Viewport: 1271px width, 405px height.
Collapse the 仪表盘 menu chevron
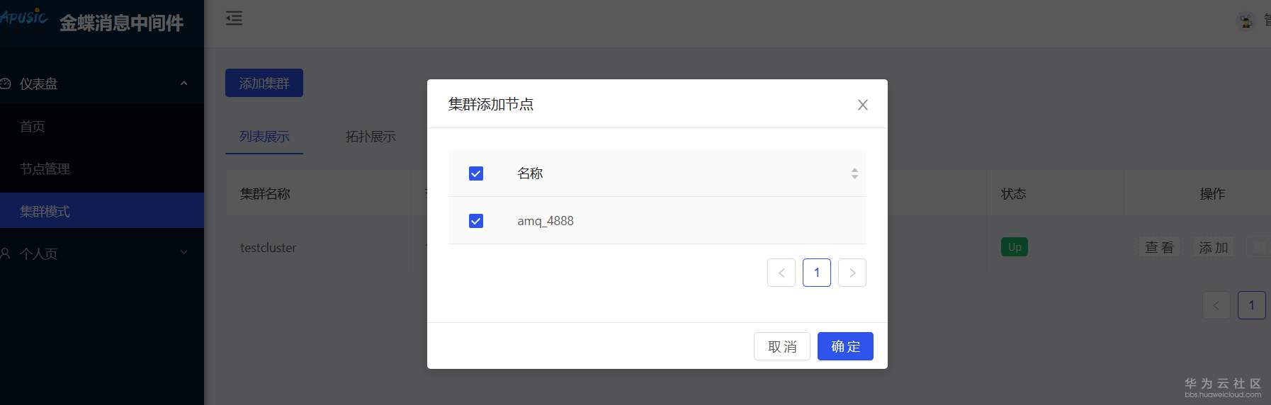[184, 84]
